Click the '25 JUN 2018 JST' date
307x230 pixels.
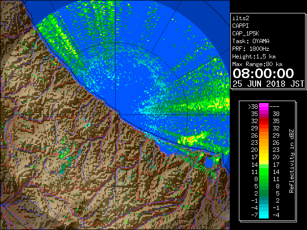click(268, 84)
